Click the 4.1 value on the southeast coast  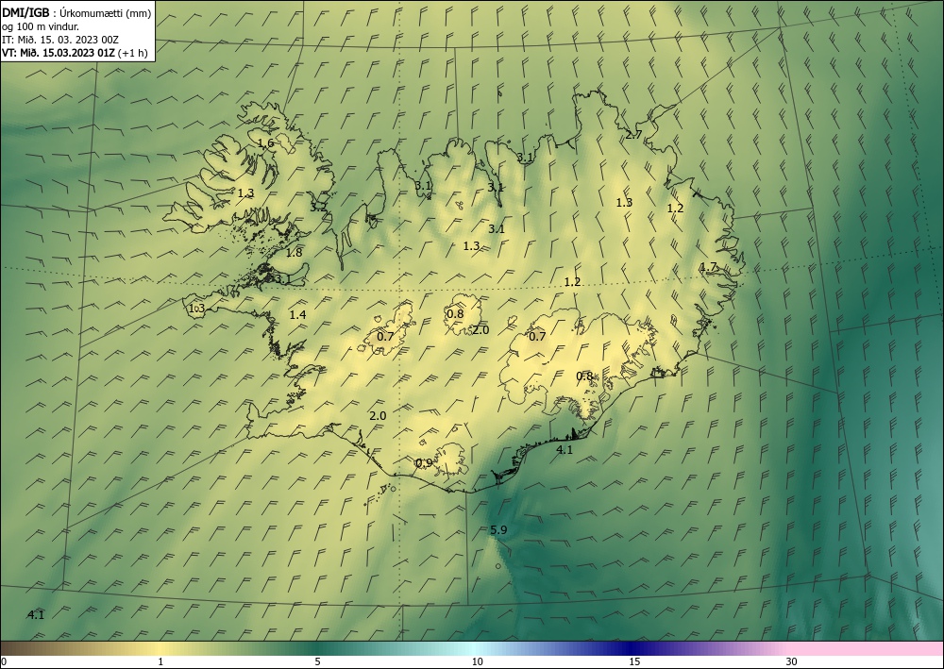tap(565, 449)
